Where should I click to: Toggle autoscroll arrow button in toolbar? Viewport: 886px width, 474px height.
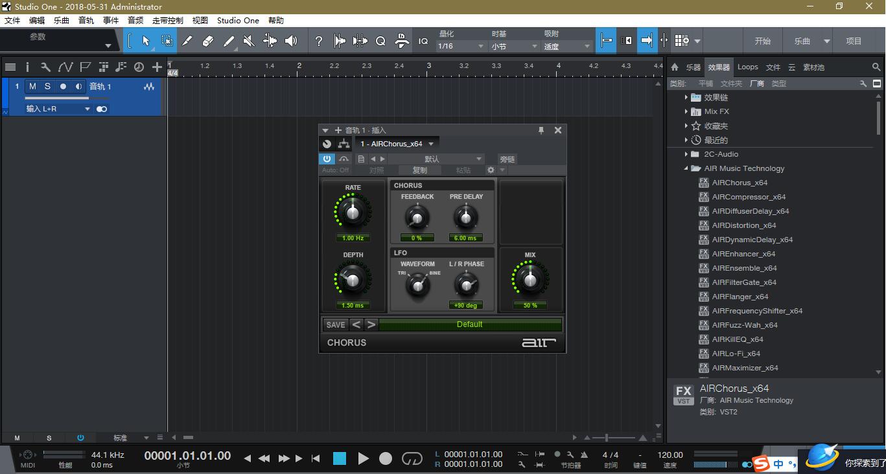tap(646, 41)
